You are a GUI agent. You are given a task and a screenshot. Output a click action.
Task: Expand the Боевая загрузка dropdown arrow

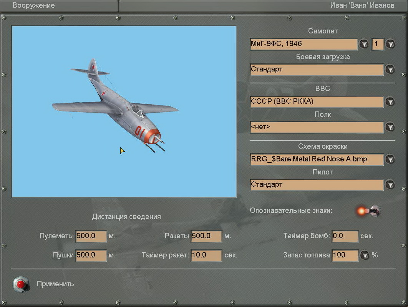click(390, 70)
